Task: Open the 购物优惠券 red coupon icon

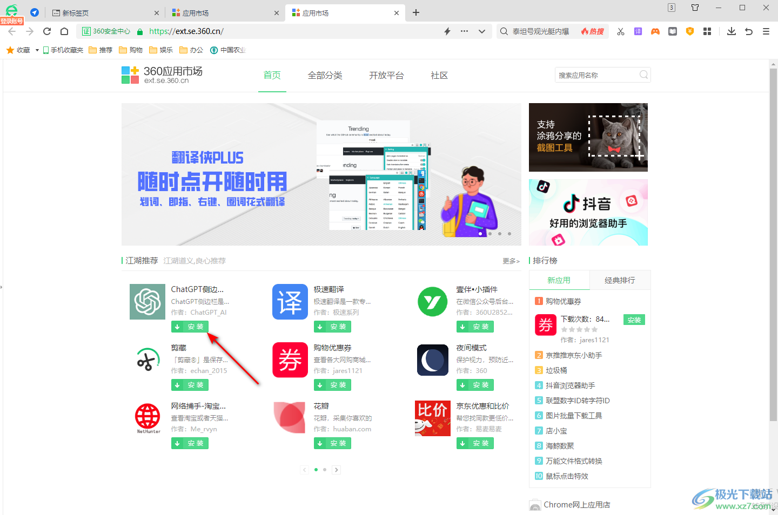Action: [290, 360]
